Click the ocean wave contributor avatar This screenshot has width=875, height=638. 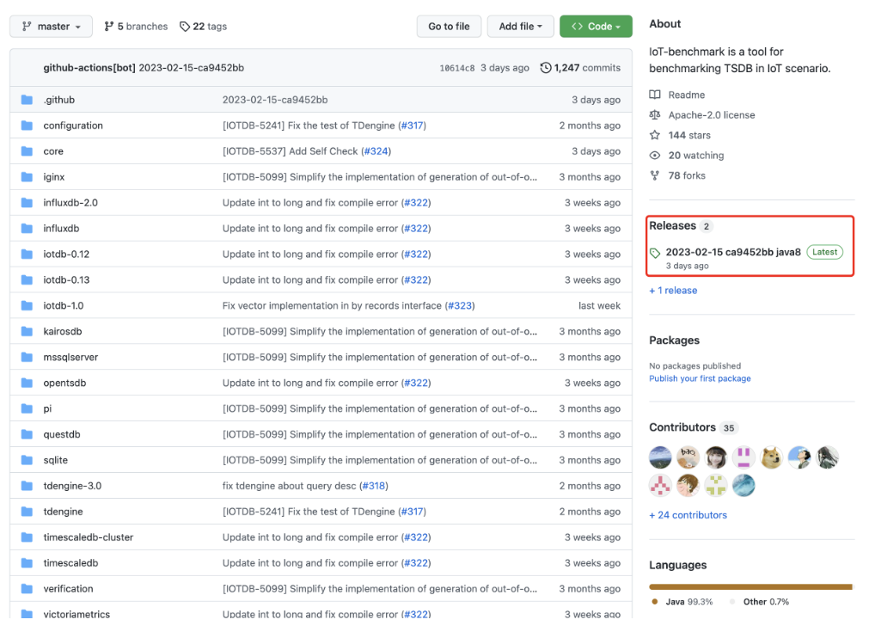[743, 485]
